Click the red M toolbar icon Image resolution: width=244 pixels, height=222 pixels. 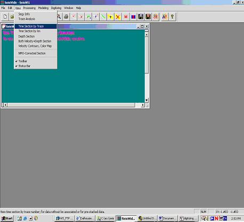[126, 17]
